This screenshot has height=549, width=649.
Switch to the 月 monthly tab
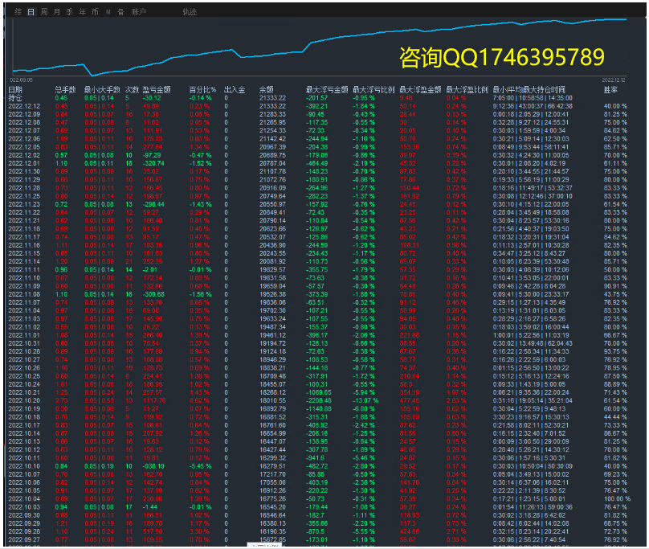tap(56, 12)
